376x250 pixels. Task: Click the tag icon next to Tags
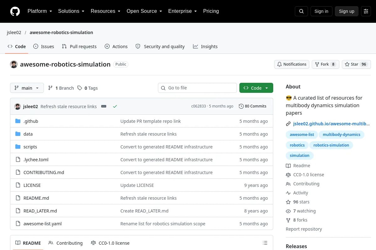pyautogui.click(x=80, y=88)
